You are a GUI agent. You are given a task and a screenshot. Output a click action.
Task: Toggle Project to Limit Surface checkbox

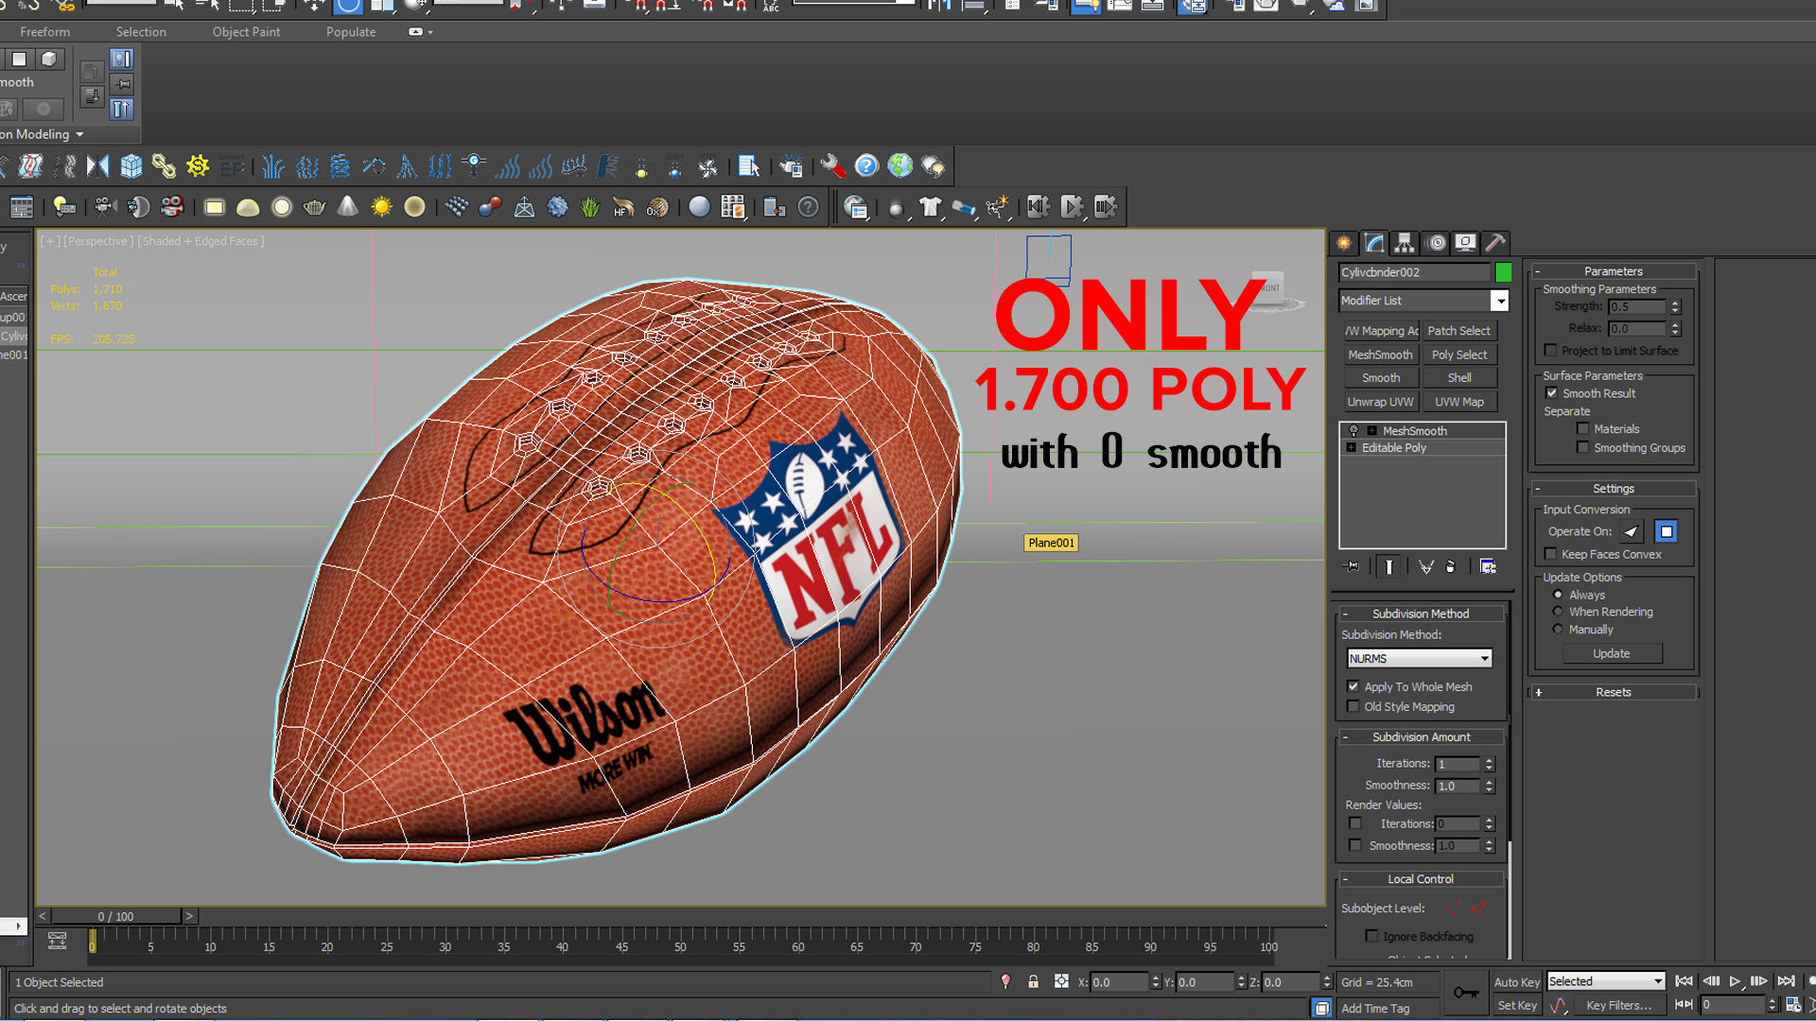tap(1551, 351)
